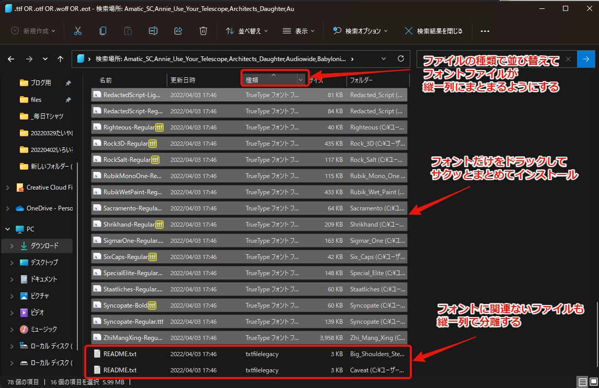Select ダウンロード in the navigation pane

click(44, 245)
